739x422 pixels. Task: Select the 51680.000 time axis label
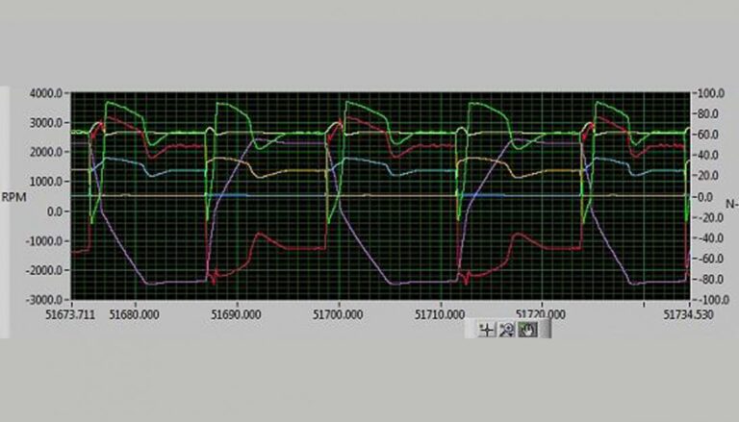tap(135, 314)
